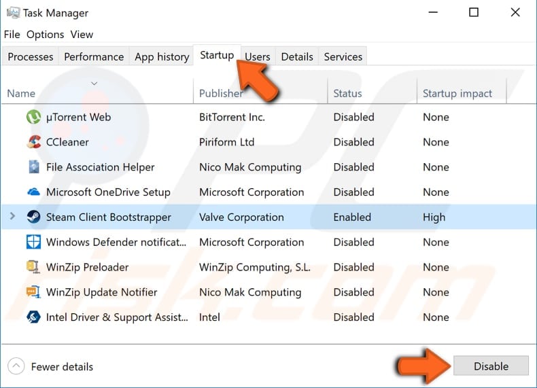Select File Association Helper entry
Screen dimensions: 537x388
101,167
